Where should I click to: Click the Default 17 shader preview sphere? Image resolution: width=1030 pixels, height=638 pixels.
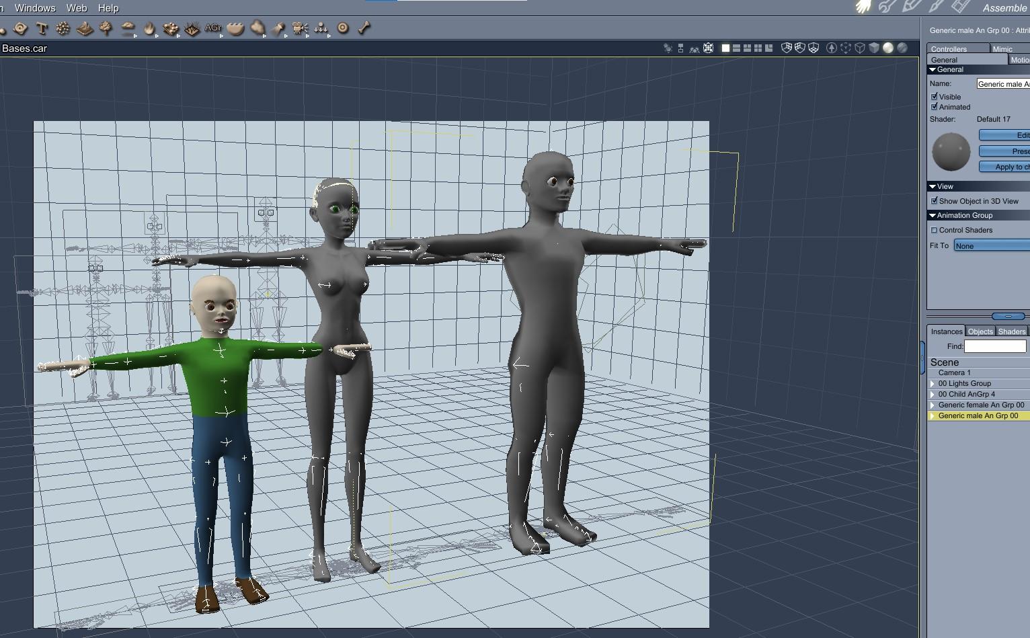tap(951, 151)
